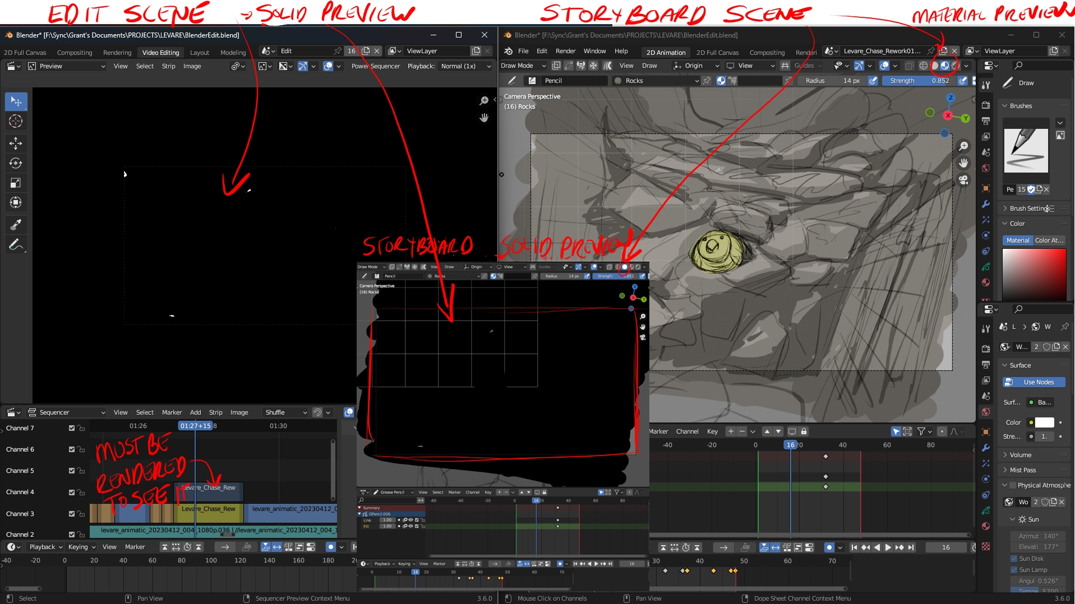Toggle the Sun Lamp checkbox
The height and width of the screenshot is (604, 1075).
point(1014,570)
